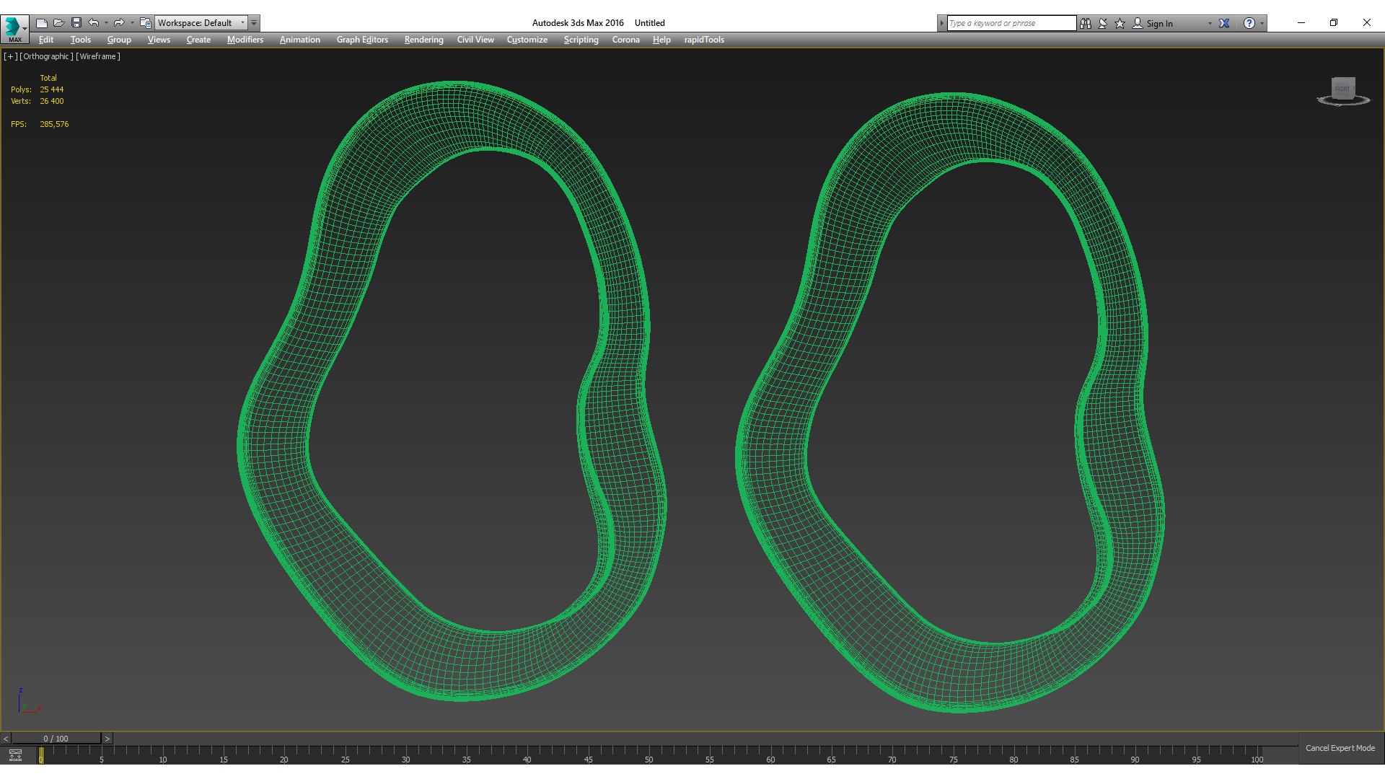
Task: Open the MAX application menu button
Action: click(14, 27)
